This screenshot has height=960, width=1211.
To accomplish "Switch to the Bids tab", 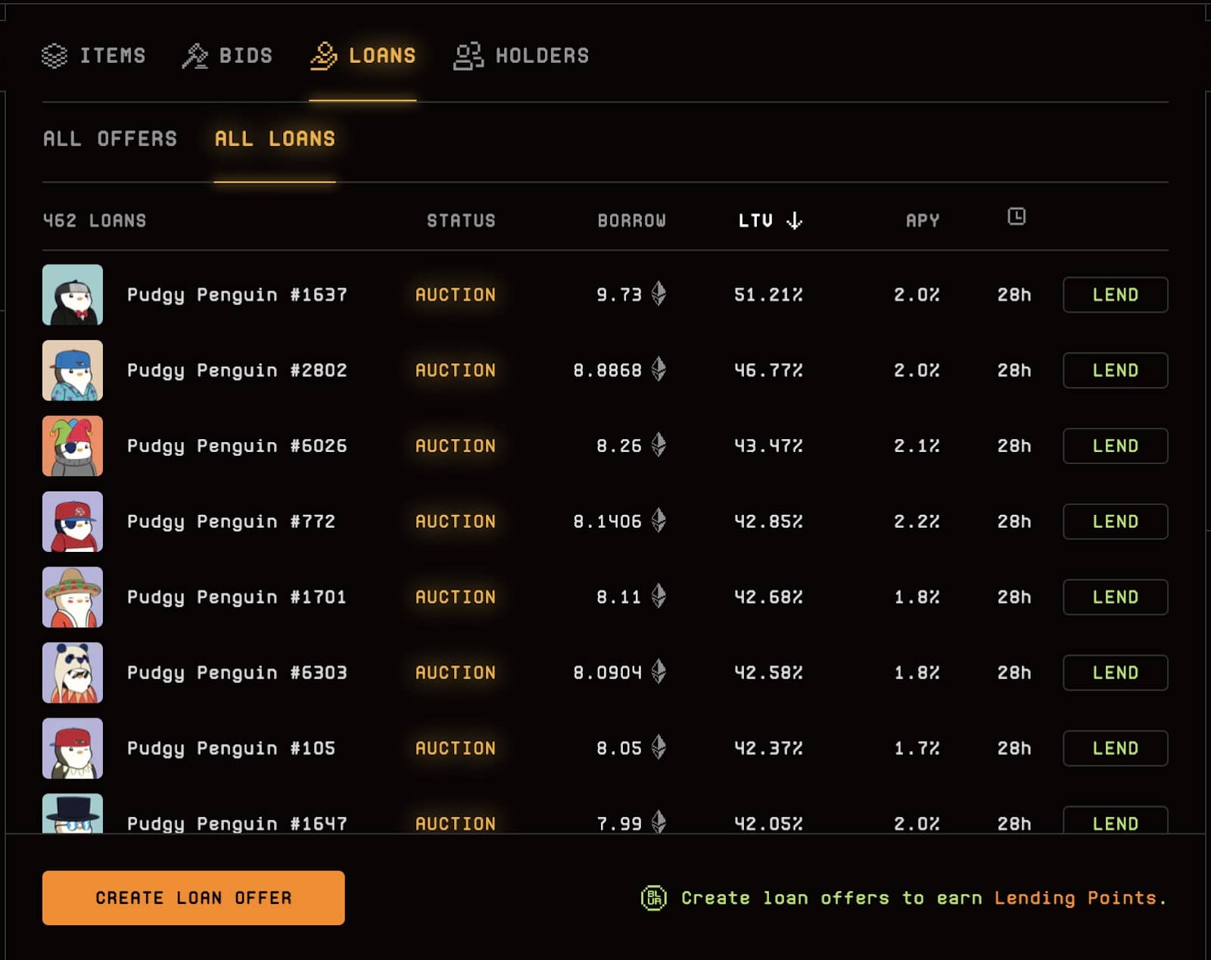I will point(227,56).
